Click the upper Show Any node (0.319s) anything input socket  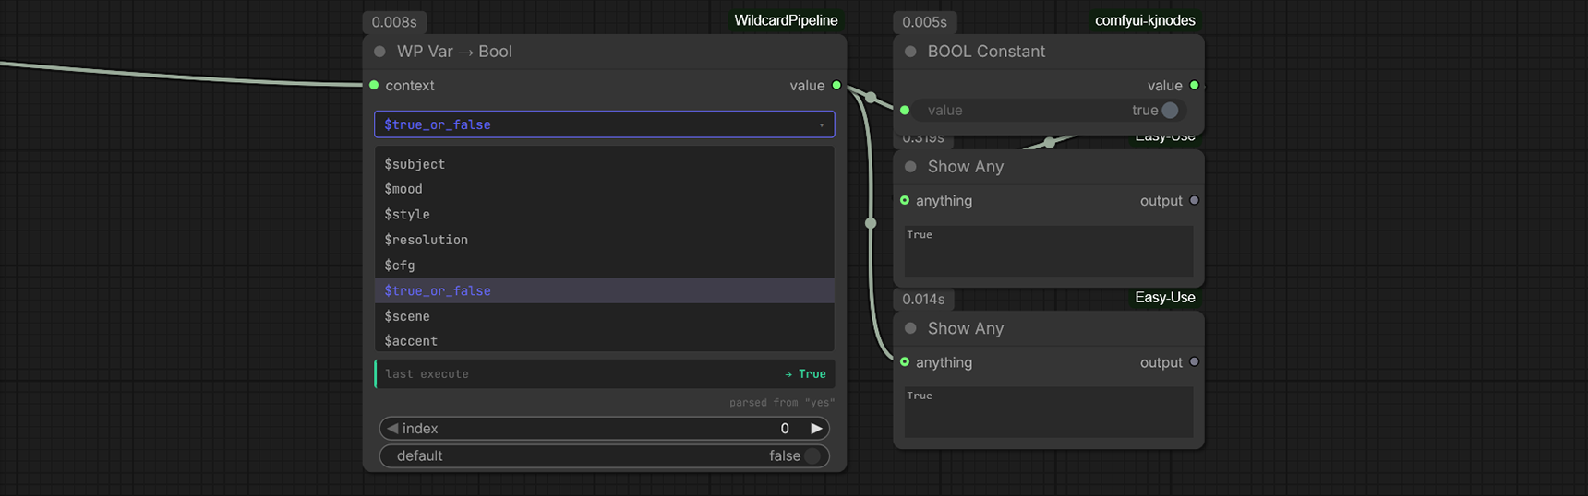(905, 200)
